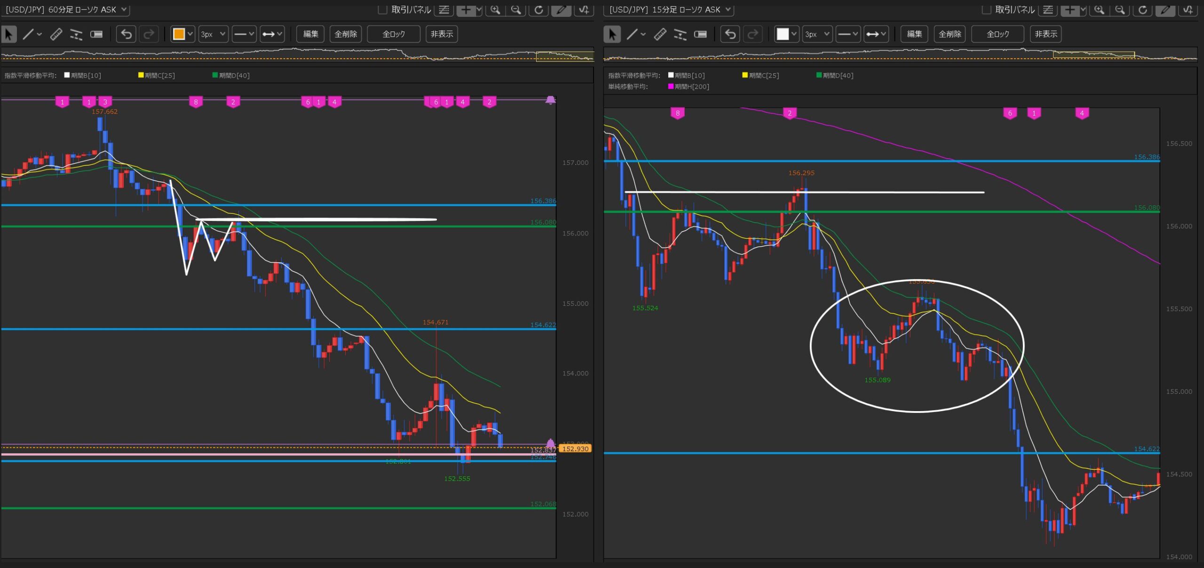Click zoom-in magnifier on the 60分足 chart
The height and width of the screenshot is (568, 1204).
click(495, 9)
